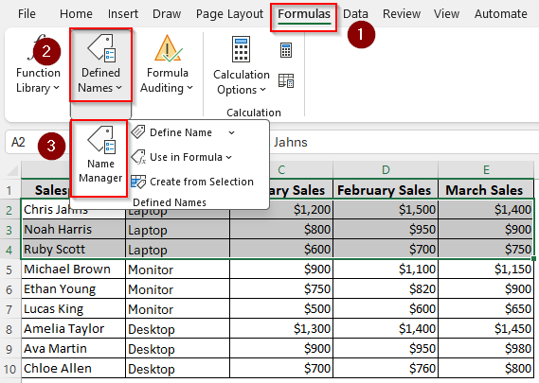Image resolution: width=539 pixels, height=383 pixels.
Task: Select the $760 February cell
Action: click(x=386, y=369)
